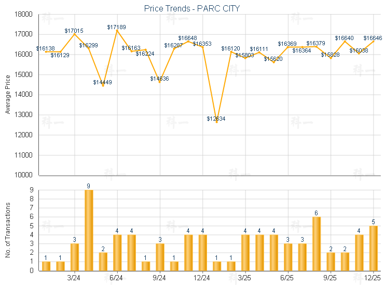Click the first $16138 data point
The height and width of the screenshot is (286, 384).
click(x=46, y=51)
